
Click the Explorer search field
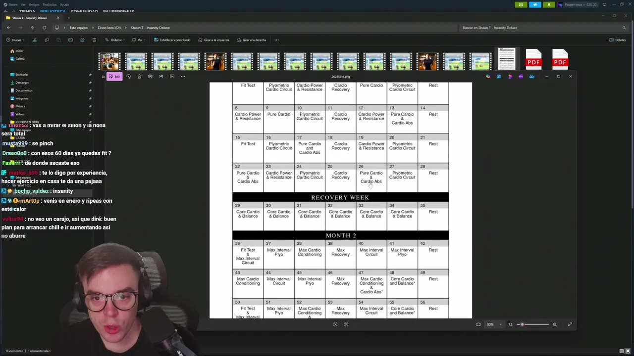(544, 28)
